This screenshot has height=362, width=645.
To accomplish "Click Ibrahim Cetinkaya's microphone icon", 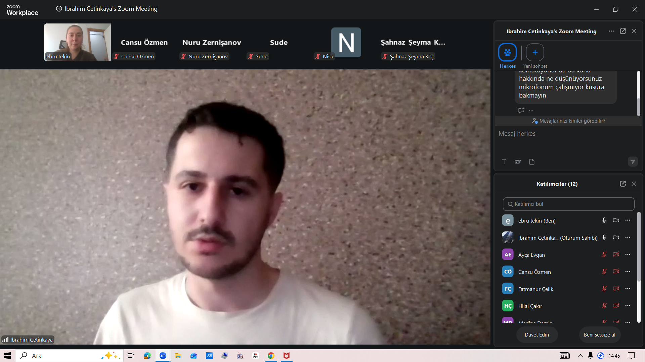I will click(x=604, y=237).
